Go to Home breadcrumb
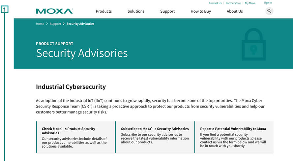Screen dimensions: 293x161 point(40,24)
